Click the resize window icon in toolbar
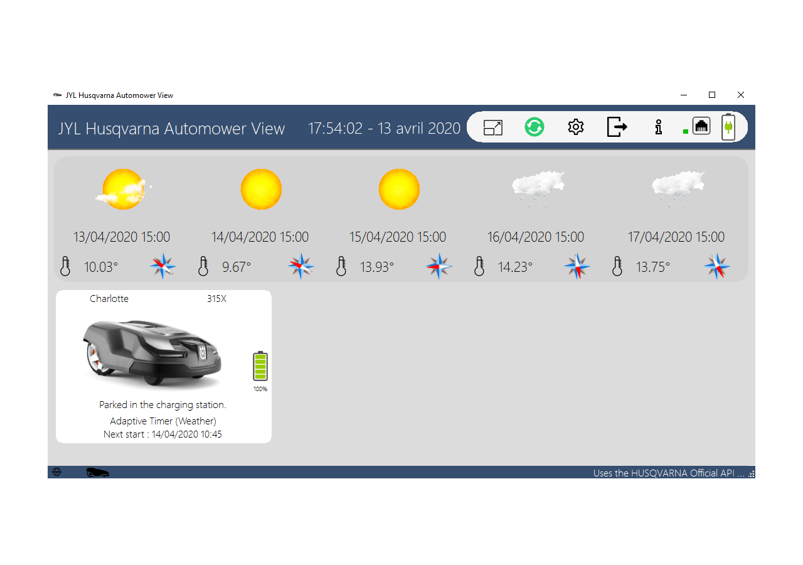The width and height of the screenshot is (803, 565). pos(493,127)
